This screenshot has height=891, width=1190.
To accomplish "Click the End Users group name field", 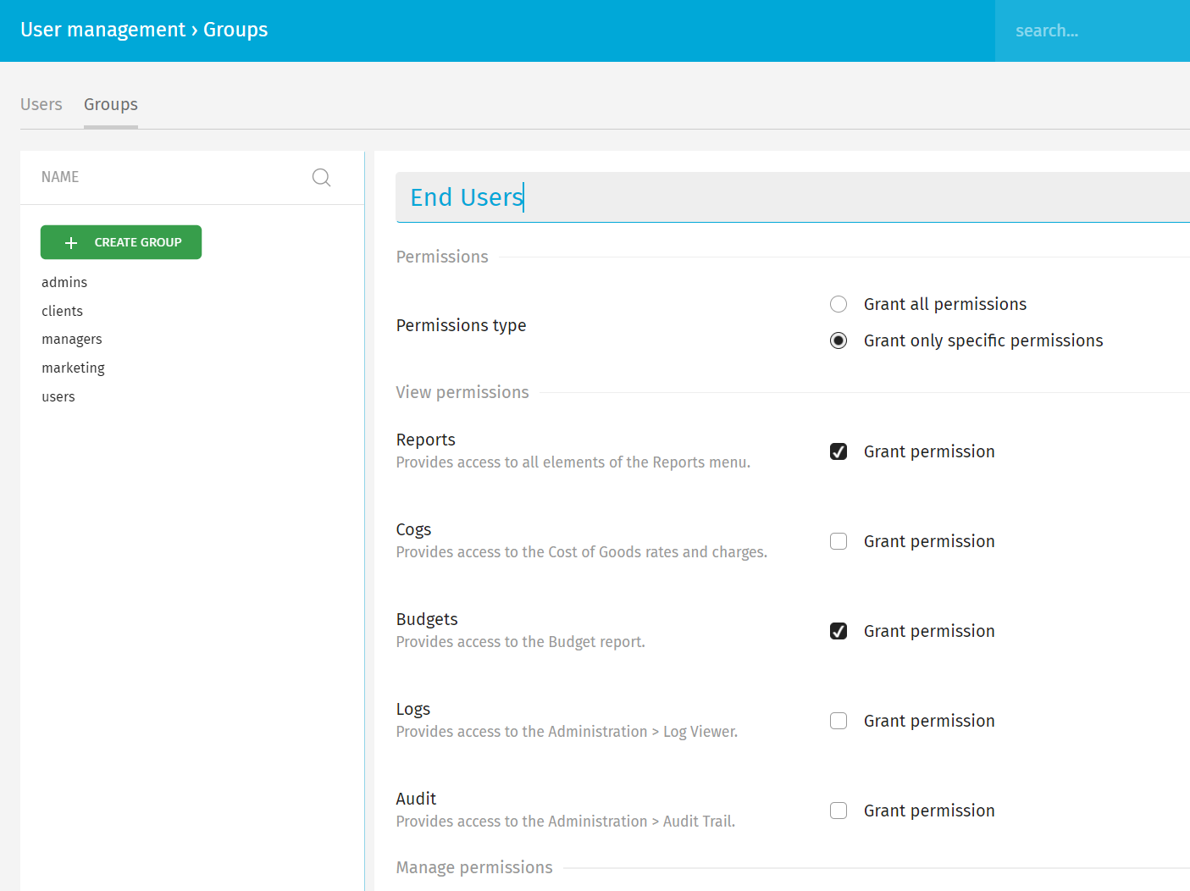I will pyautogui.click(x=793, y=197).
